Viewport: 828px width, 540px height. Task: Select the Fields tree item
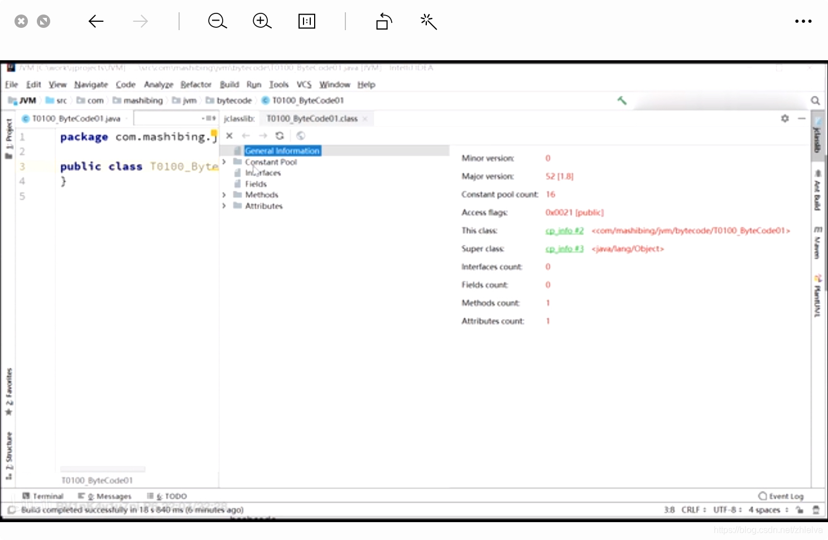click(256, 184)
